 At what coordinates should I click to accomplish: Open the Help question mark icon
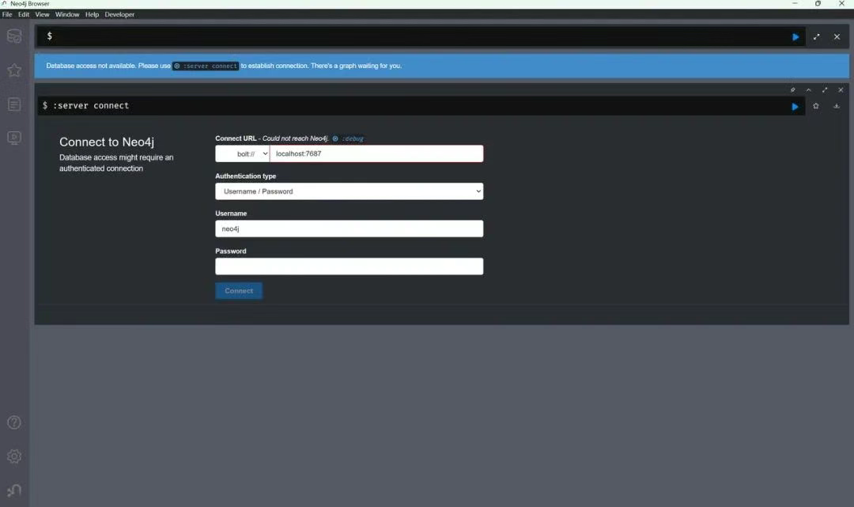point(14,422)
